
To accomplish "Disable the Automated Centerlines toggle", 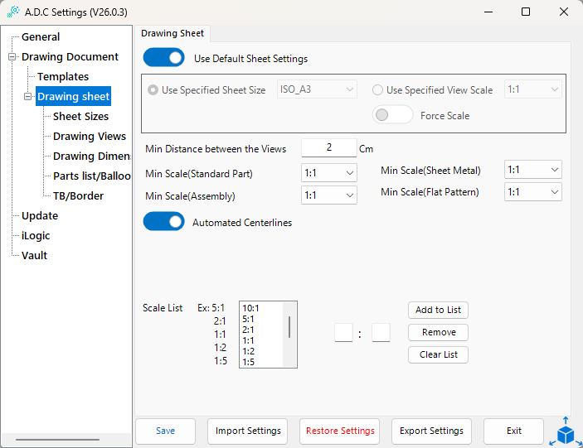I will tap(163, 222).
